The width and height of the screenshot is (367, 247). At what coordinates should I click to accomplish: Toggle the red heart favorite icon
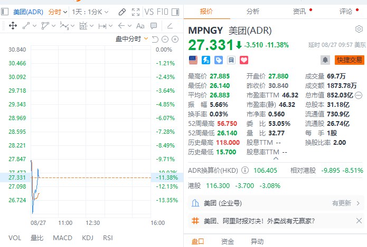tap(244, 60)
